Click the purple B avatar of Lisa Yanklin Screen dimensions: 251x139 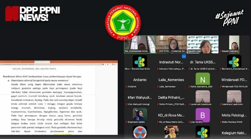coord(203,115)
